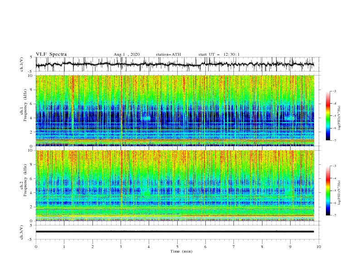Click tick label '10' on the Time axis
The width and height of the screenshot is (359, 277).
319,247
